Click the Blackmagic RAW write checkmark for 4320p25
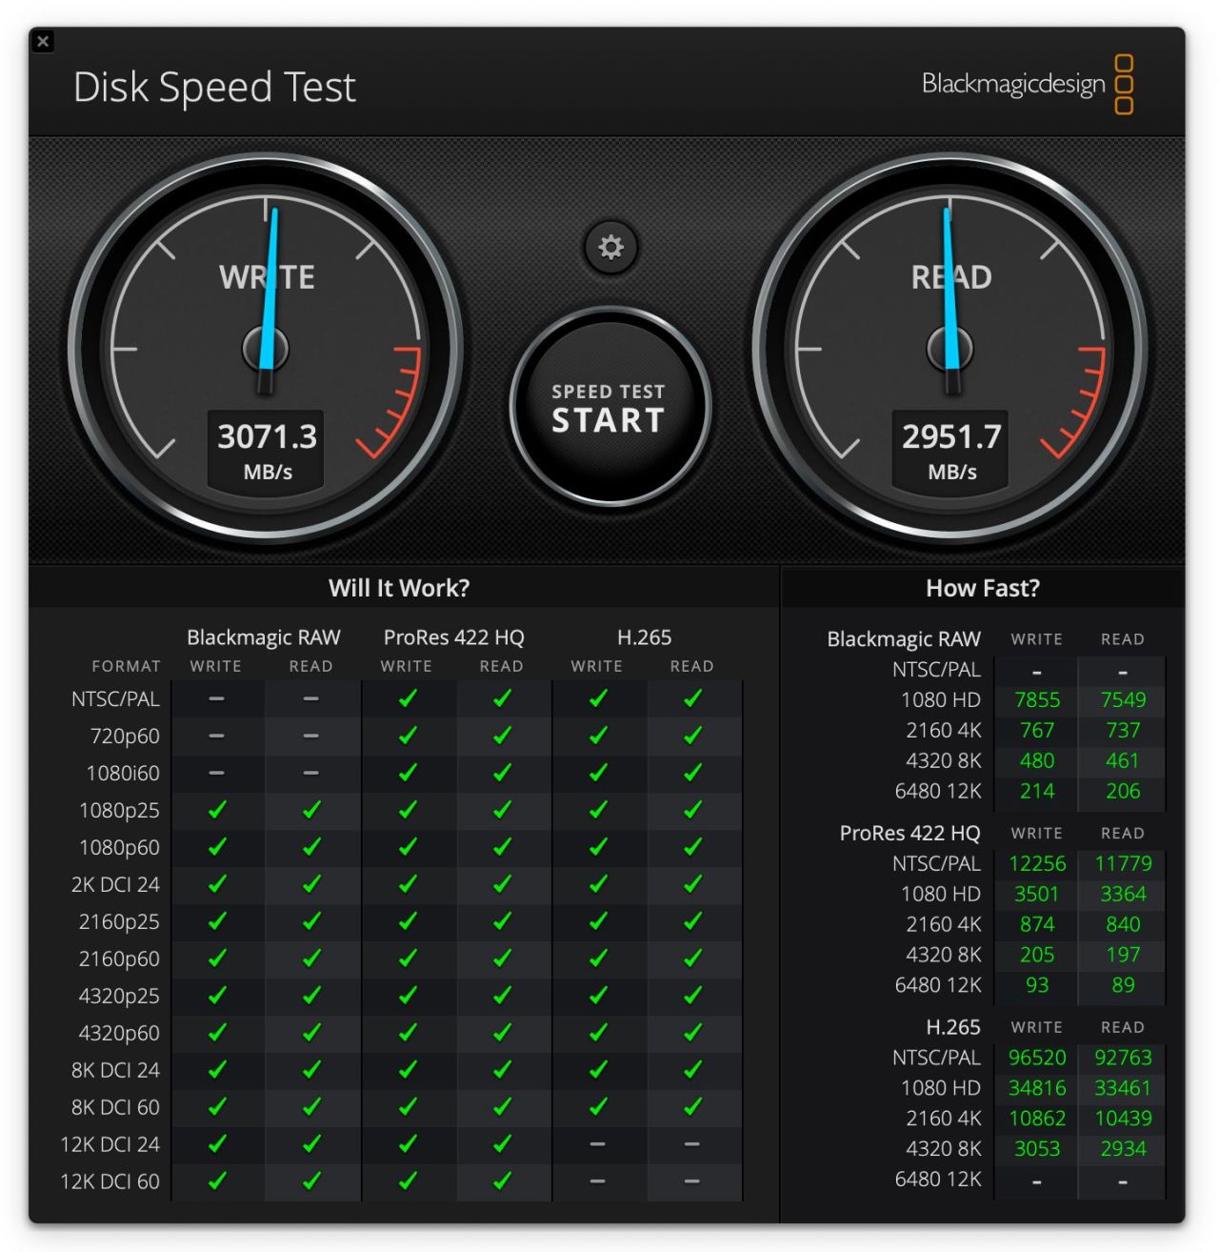 tap(217, 996)
